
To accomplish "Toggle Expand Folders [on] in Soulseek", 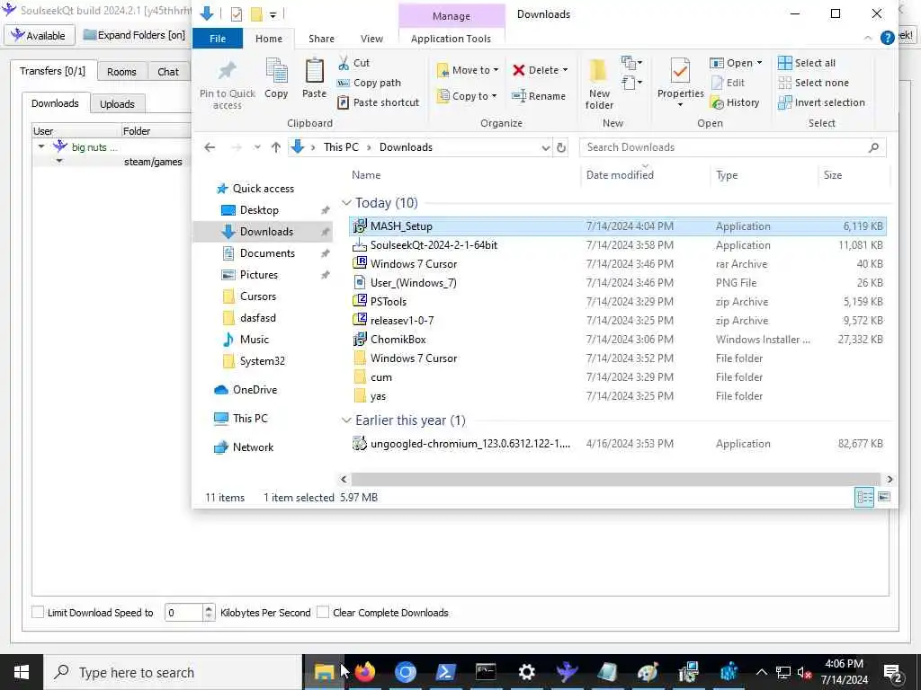I will tap(135, 35).
